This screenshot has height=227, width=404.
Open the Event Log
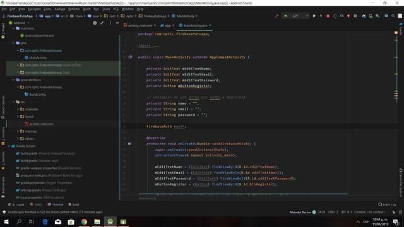click(x=387, y=204)
